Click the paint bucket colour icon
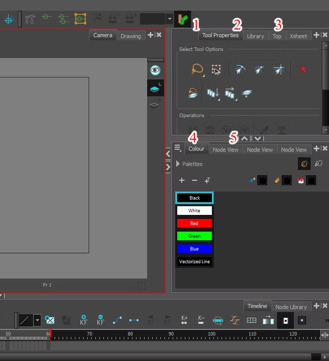The width and height of the screenshot is (329, 361). coord(300,180)
